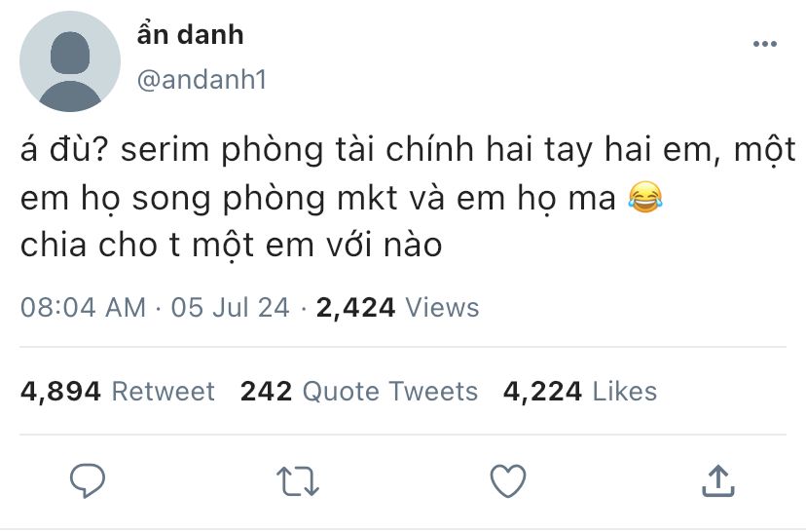Open the profile name "ẩn danh"
The height and width of the screenshot is (532, 806).
click(190, 35)
